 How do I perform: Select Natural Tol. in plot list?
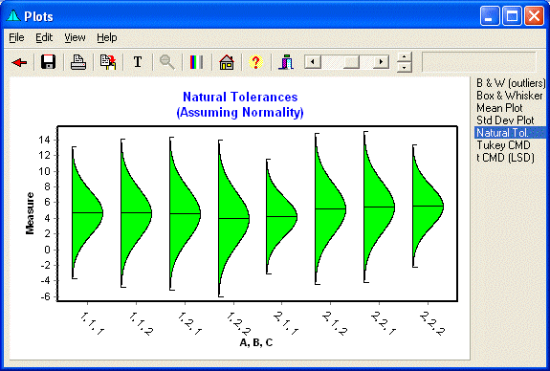pyautogui.click(x=511, y=133)
